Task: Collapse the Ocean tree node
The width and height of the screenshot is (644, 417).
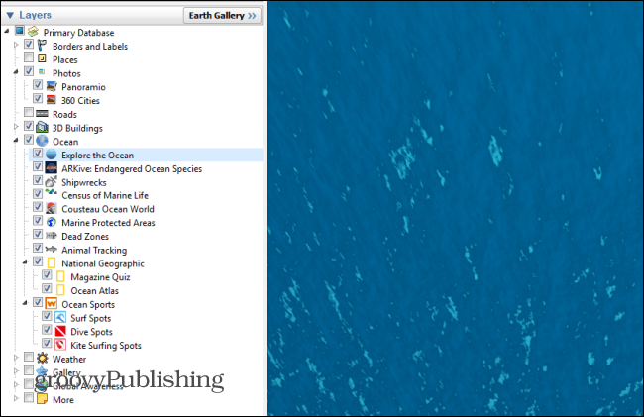Action: coord(16,140)
